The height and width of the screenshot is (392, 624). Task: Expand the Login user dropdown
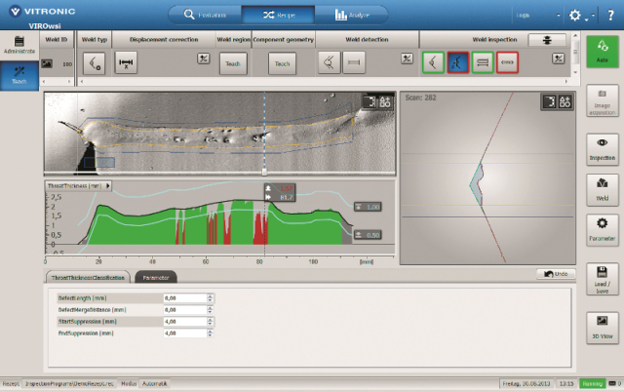pyautogui.click(x=558, y=17)
